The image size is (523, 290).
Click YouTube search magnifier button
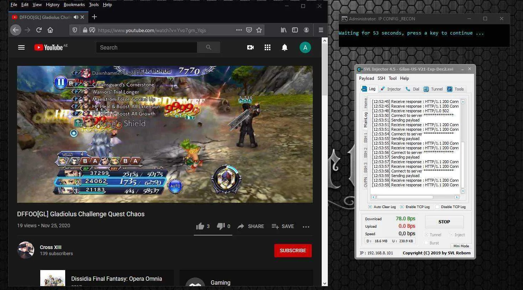point(208,47)
